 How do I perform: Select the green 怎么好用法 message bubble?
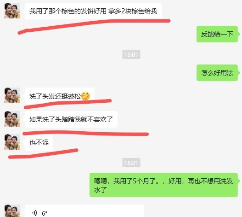pos(217,73)
